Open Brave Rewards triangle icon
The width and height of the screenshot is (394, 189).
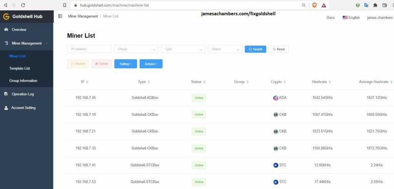(x=324, y=5)
